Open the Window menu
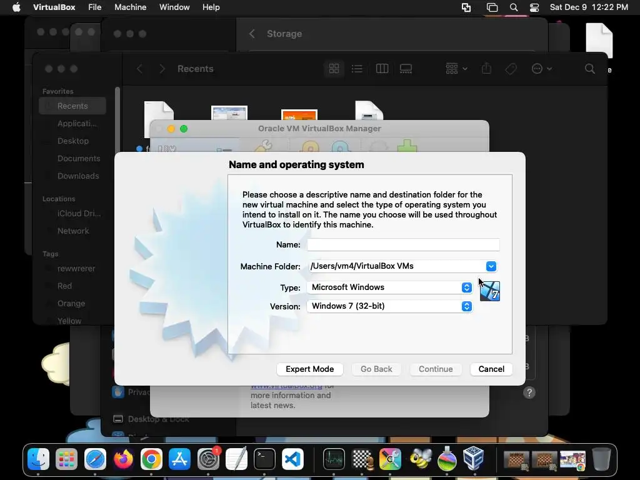This screenshot has height=480, width=640. click(x=174, y=7)
